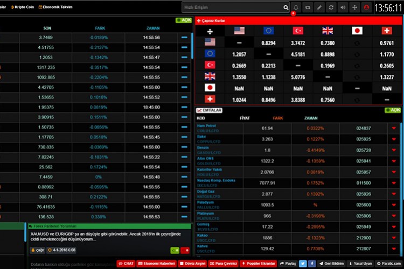The width and height of the screenshot is (404, 269).
Task: Open the red user profile icon
Action: click(367, 8)
